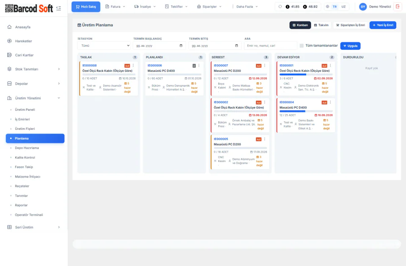Open İş Emirleri in sidebar
Screen dimensions: 406x266
point(22,119)
